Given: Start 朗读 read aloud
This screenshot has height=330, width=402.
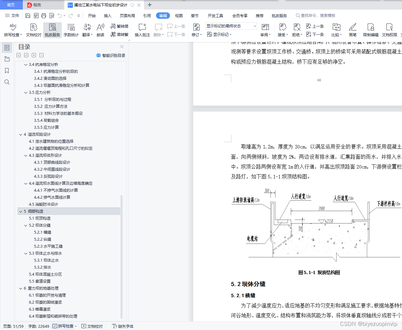Looking at the screenshot, I should point(100,30).
